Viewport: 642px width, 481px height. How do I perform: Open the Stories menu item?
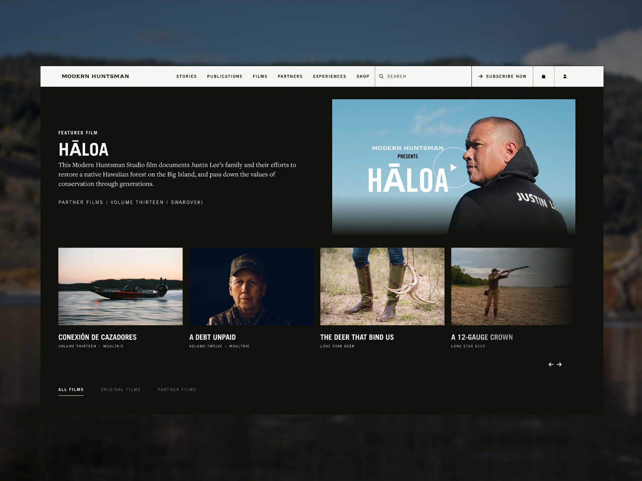186,76
